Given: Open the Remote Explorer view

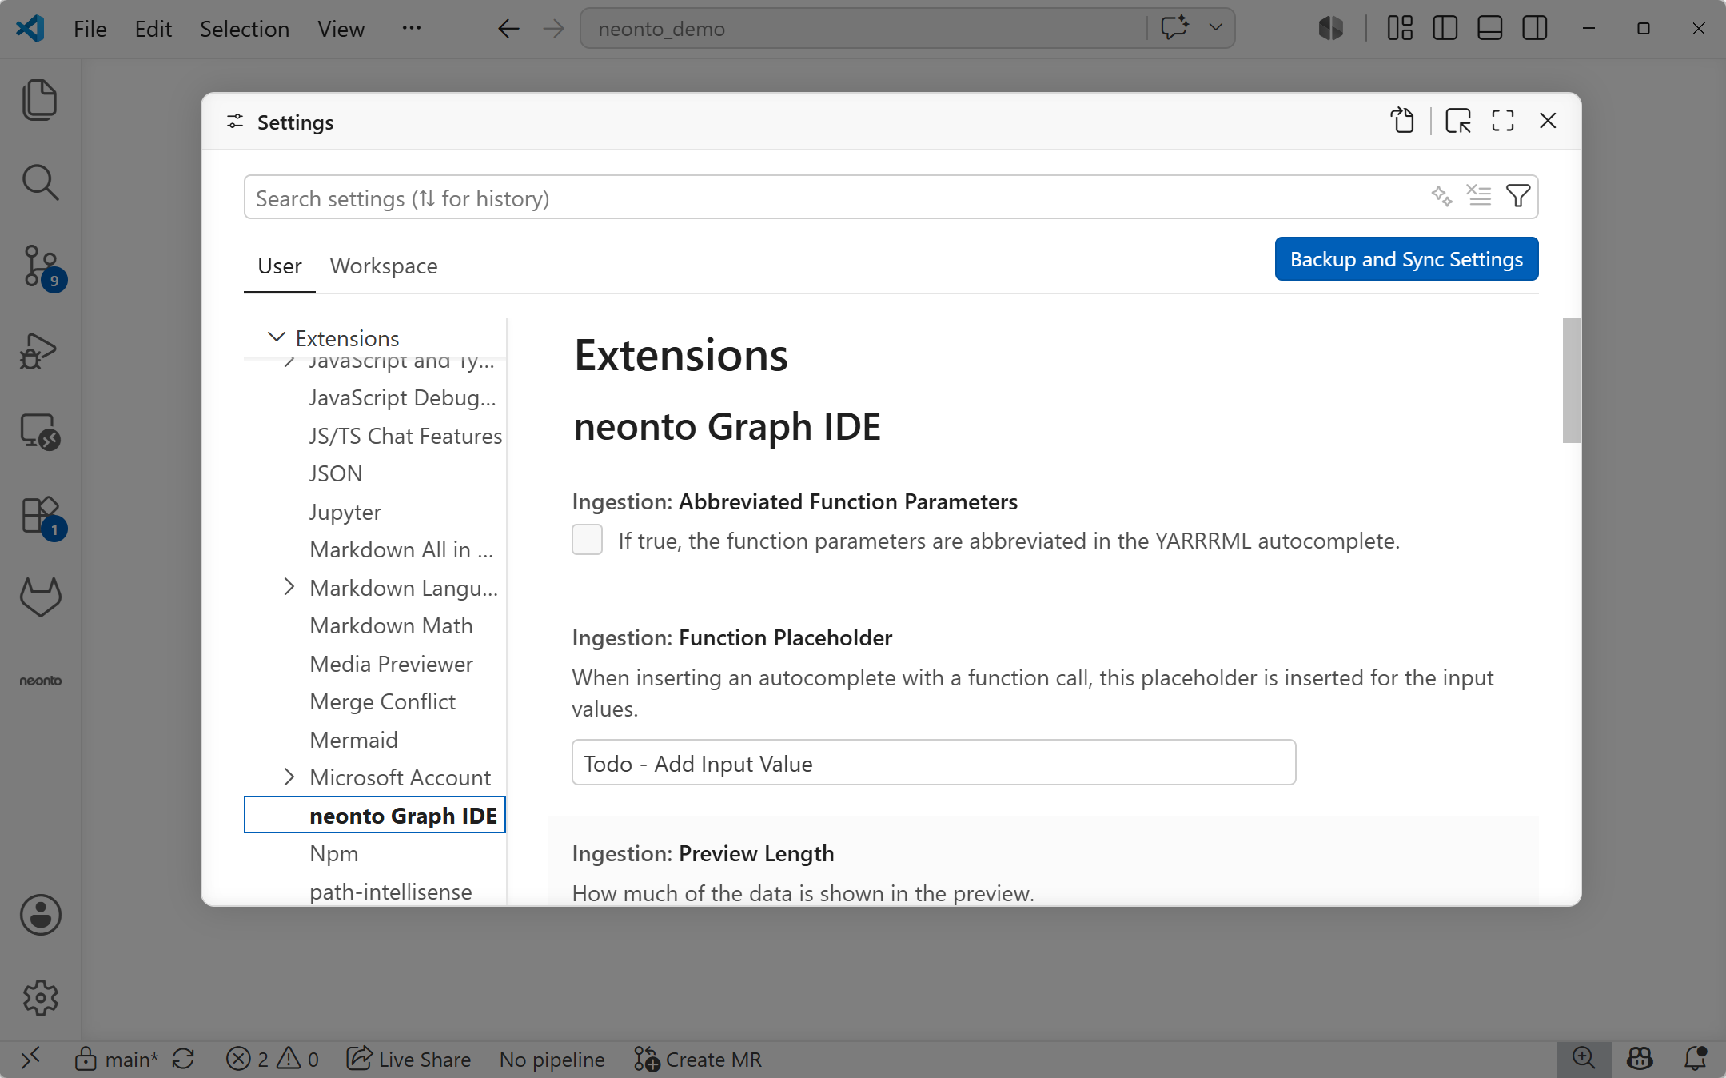Looking at the screenshot, I should coord(40,432).
